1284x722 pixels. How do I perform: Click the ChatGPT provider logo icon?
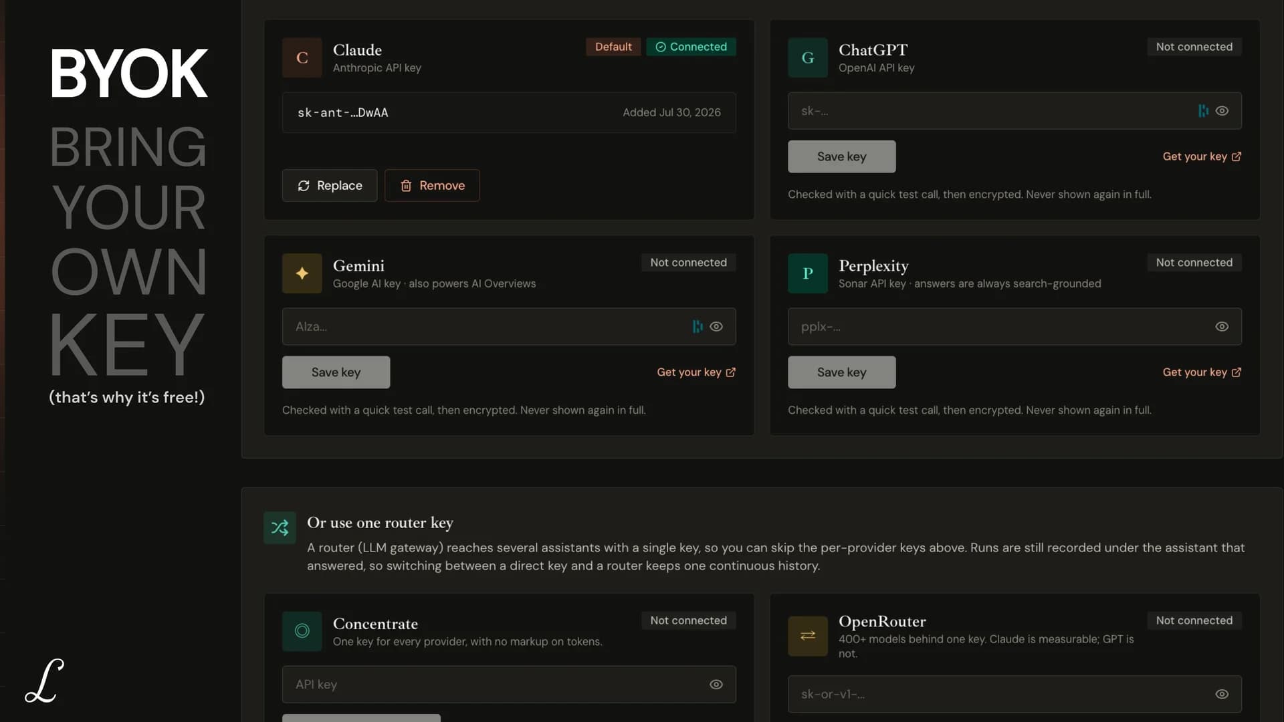[808, 57]
